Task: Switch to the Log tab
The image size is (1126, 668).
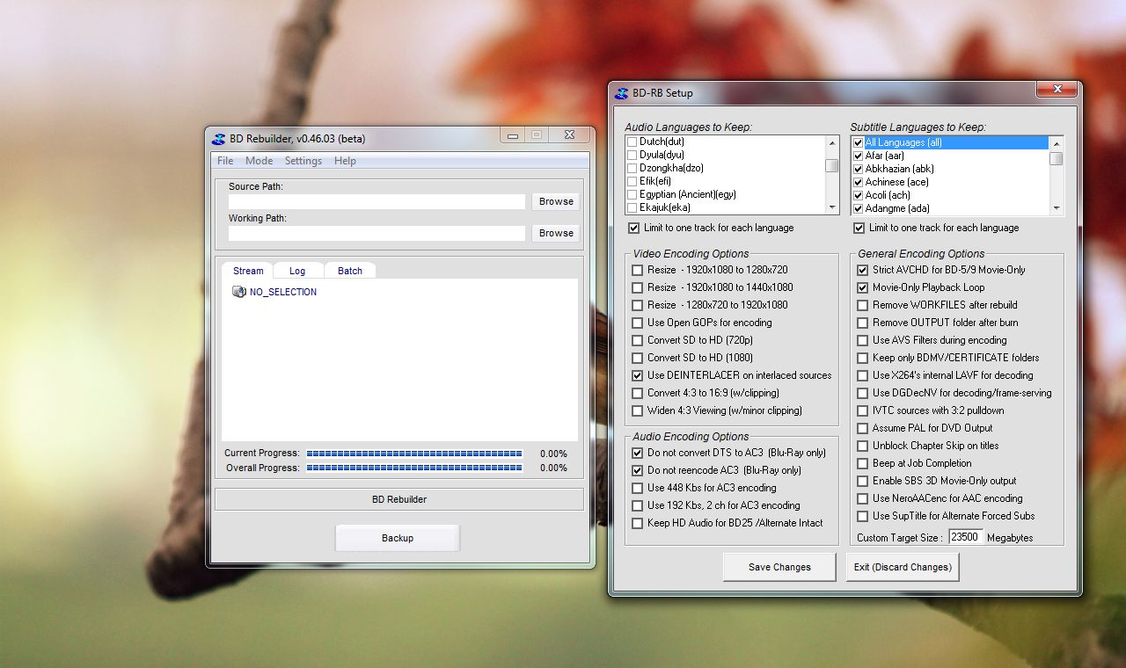Action: click(x=298, y=270)
